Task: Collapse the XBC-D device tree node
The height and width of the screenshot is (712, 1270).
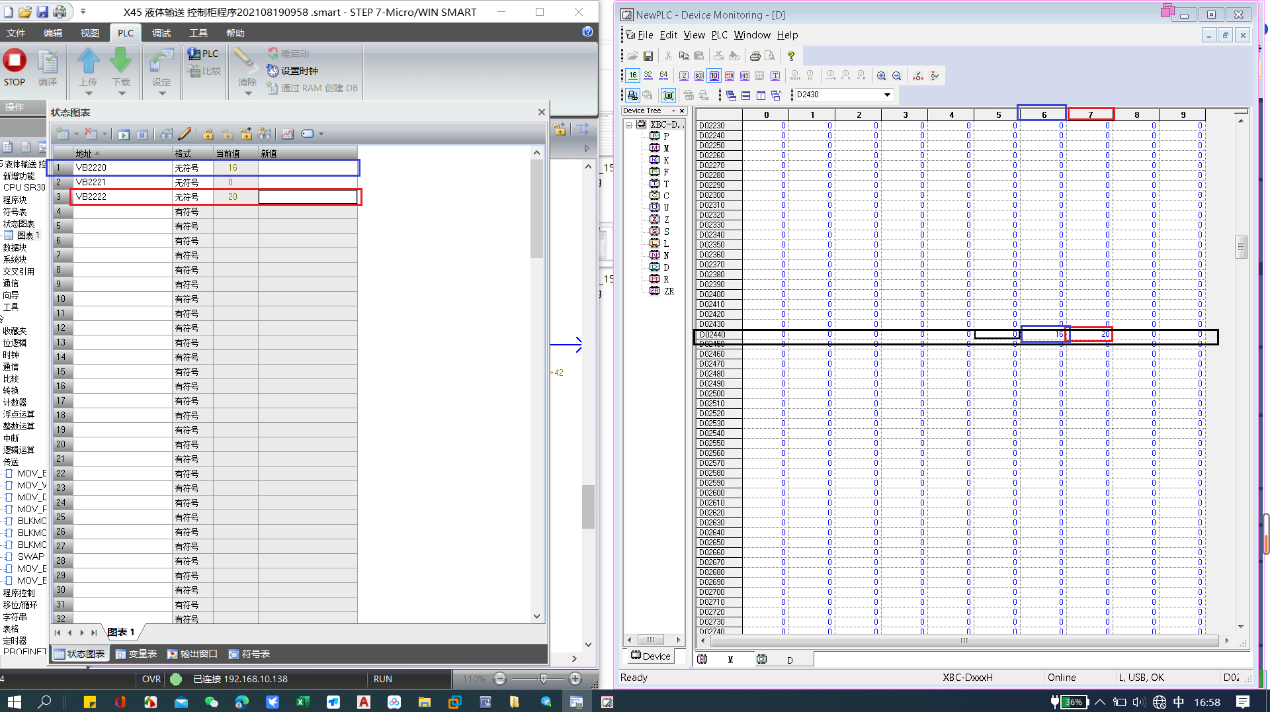Action: (x=628, y=124)
